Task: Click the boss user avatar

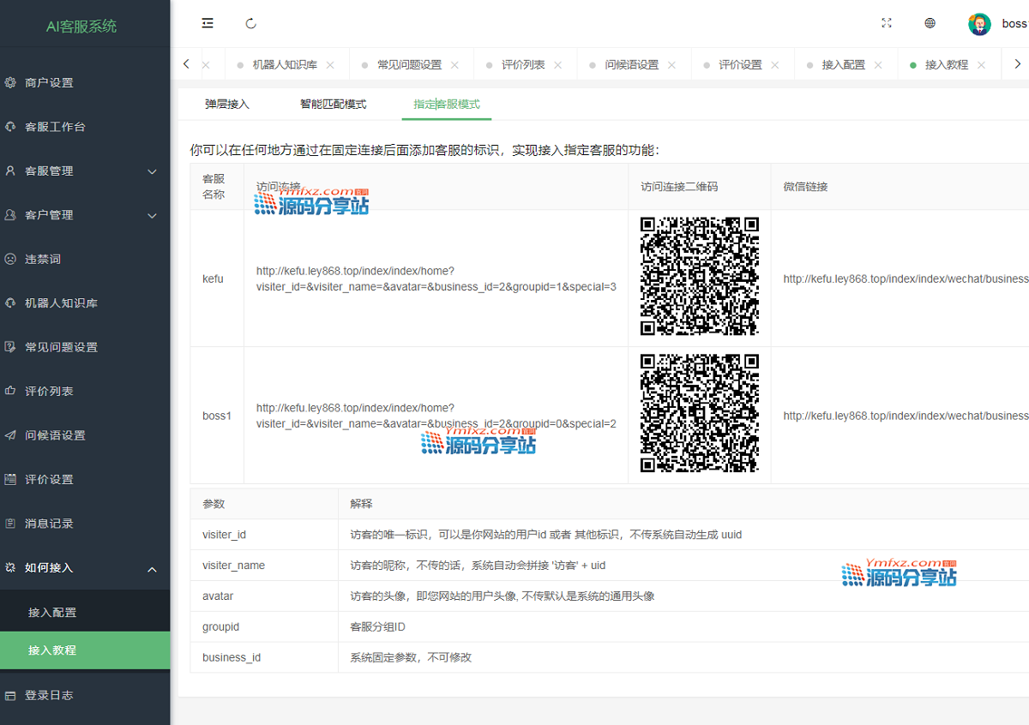Action: [979, 24]
